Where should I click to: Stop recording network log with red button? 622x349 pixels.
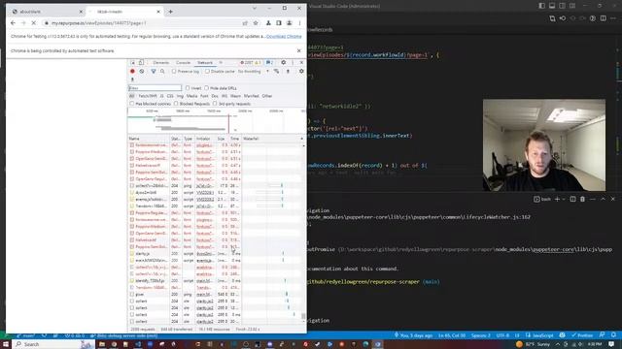(132, 71)
